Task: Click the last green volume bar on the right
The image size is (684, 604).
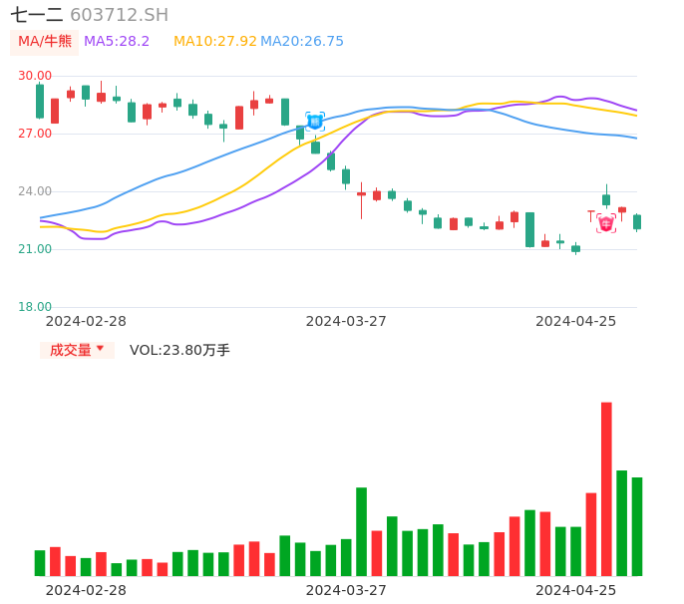Action: tap(637, 526)
